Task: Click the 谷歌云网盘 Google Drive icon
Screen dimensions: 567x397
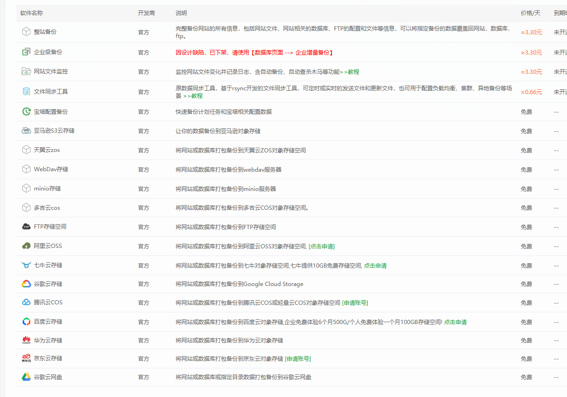Action: [26, 377]
